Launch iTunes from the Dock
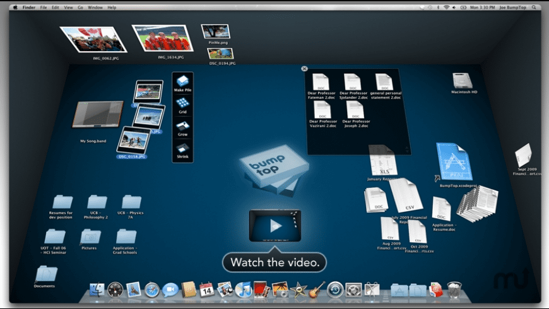This screenshot has width=549, height=309. [x=243, y=289]
